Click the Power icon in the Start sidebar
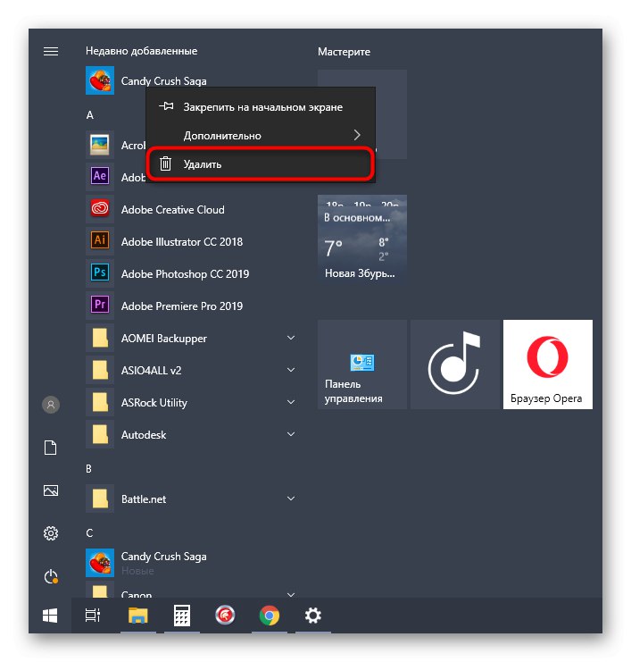Viewport: 631px width, 662px height. coord(51,576)
